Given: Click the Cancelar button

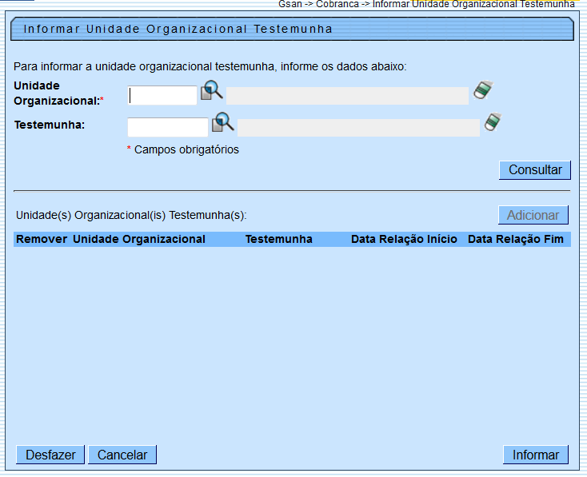Looking at the screenshot, I should [122, 455].
